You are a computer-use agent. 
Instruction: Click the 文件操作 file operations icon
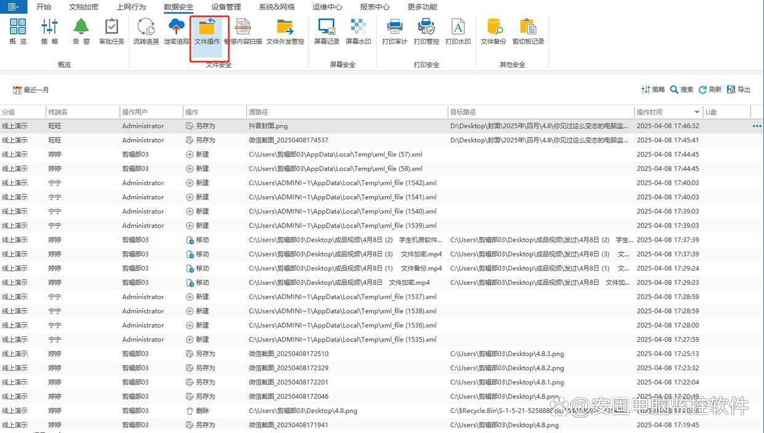[207, 31]
